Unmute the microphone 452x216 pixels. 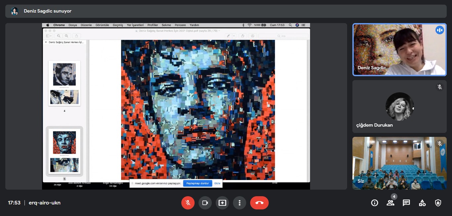[188, 203]
